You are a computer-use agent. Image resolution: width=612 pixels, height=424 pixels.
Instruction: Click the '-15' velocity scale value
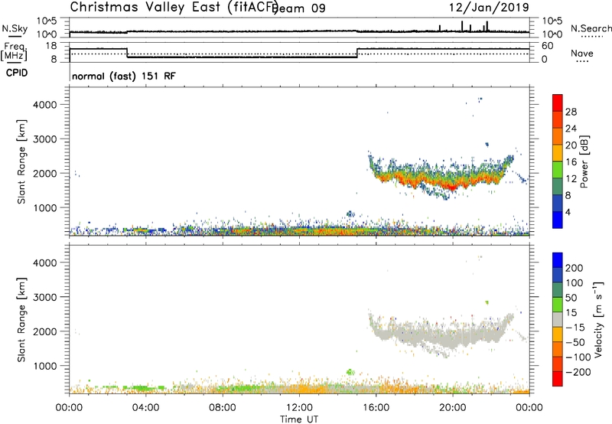point(575,328)
